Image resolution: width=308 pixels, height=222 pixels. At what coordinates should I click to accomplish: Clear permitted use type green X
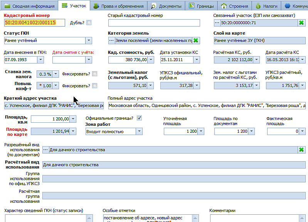pyautogui.click(x=301, y=150)
